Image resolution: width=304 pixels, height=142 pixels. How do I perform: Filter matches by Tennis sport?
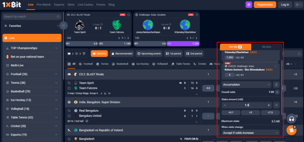pos(102,64)
